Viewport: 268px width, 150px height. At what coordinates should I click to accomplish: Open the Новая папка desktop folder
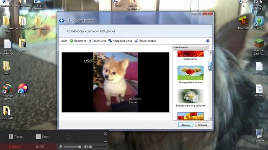click(x=23, y=4)
